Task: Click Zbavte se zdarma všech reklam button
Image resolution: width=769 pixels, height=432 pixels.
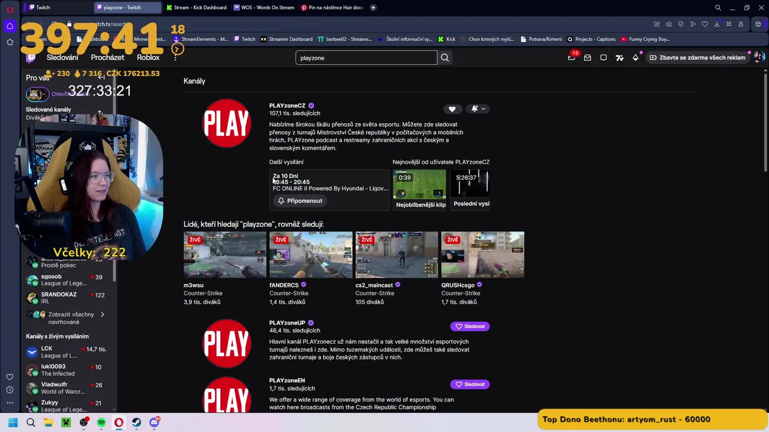Action: [x=696, y=58]
